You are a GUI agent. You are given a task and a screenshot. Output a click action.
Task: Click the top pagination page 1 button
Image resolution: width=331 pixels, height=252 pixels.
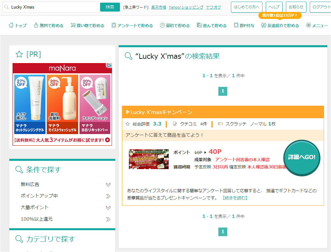click(x=223, y=91)
